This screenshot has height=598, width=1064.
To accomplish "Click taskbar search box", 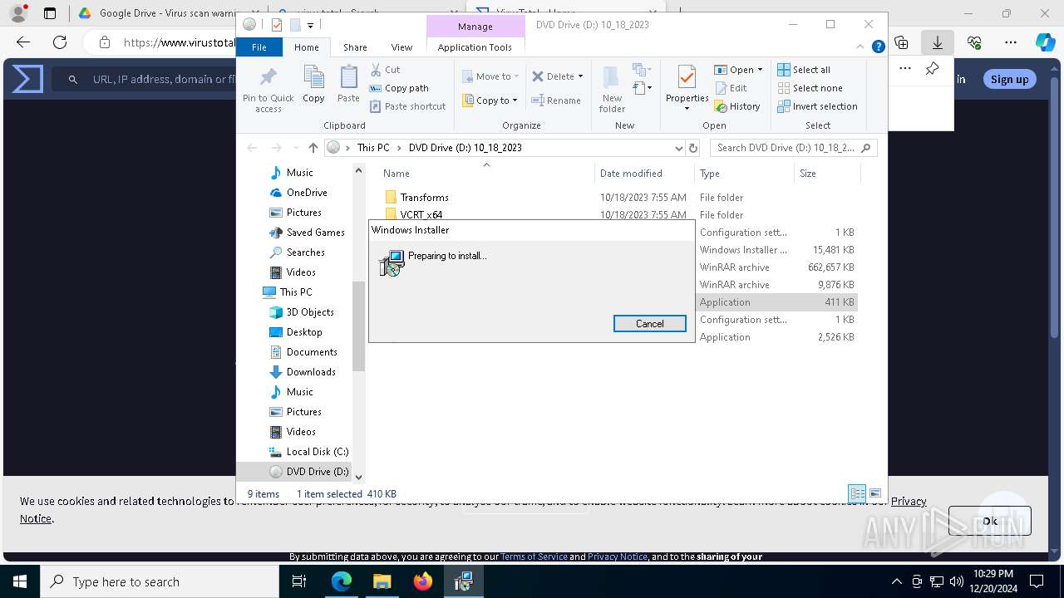I will [160, 581].
